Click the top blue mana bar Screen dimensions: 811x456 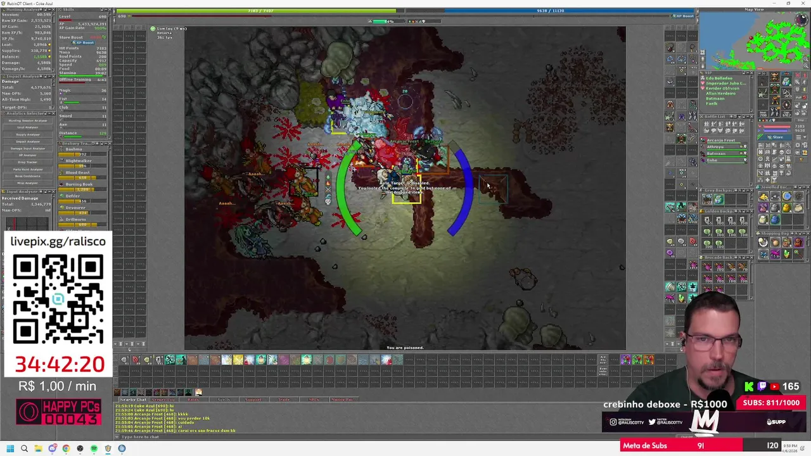[x=550, y=11]
